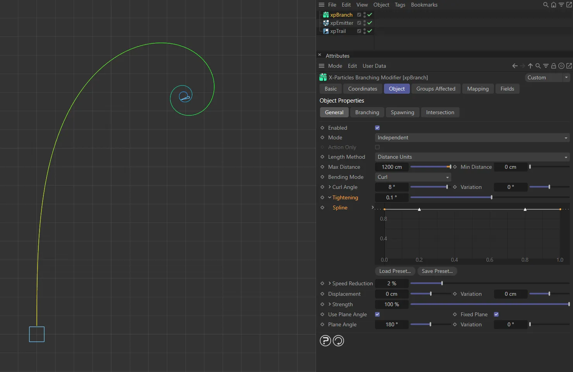Expand the Curl Angle disclosure arrow

[x=330, y=187]
